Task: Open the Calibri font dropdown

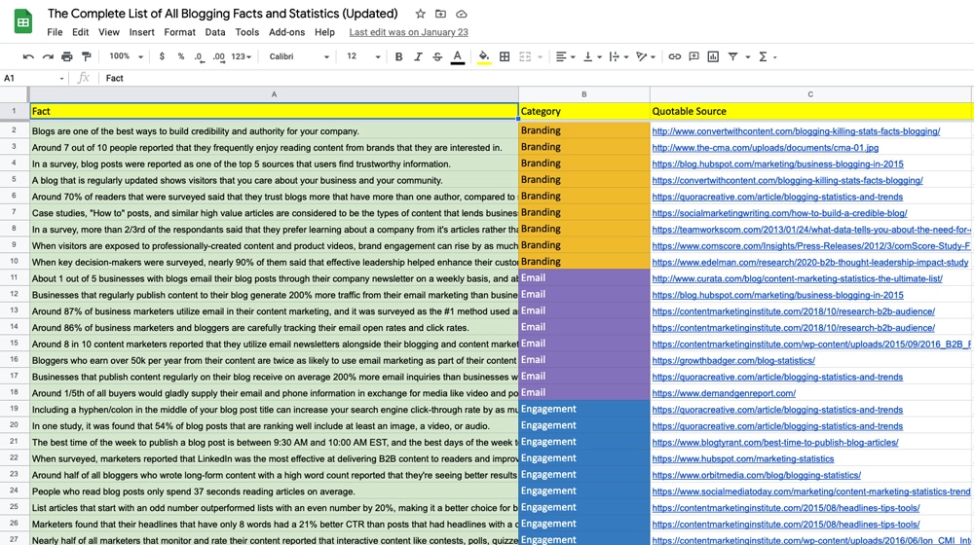Action: (x=299, y=56)
